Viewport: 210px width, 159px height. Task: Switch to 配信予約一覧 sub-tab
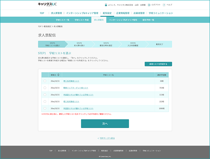[148, 20]
